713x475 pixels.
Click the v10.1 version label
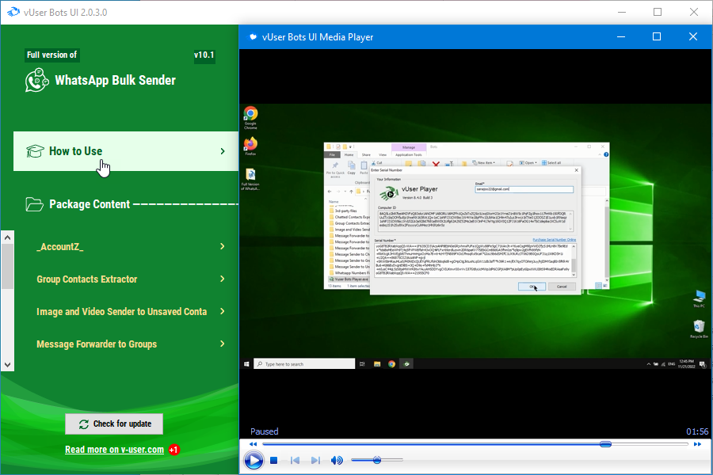[x=204, y=55]
